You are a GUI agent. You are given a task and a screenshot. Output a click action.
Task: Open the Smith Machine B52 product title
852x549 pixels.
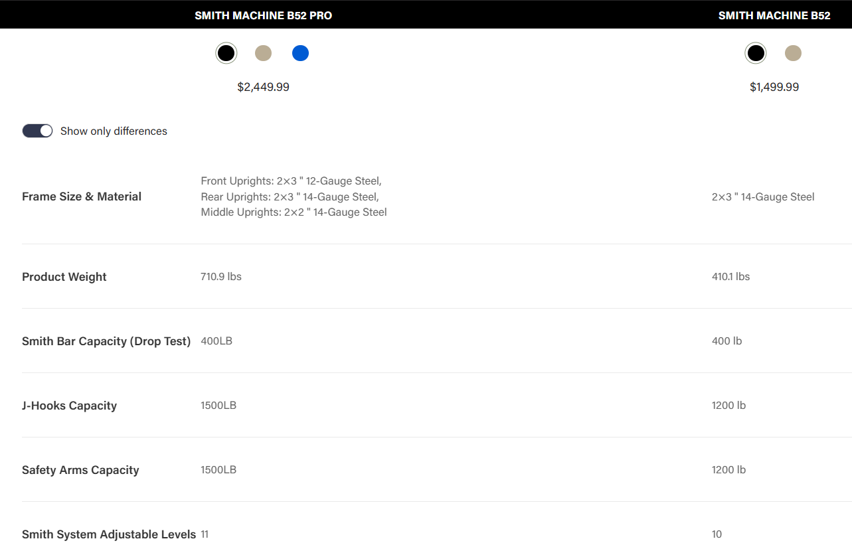coord(774,15)
